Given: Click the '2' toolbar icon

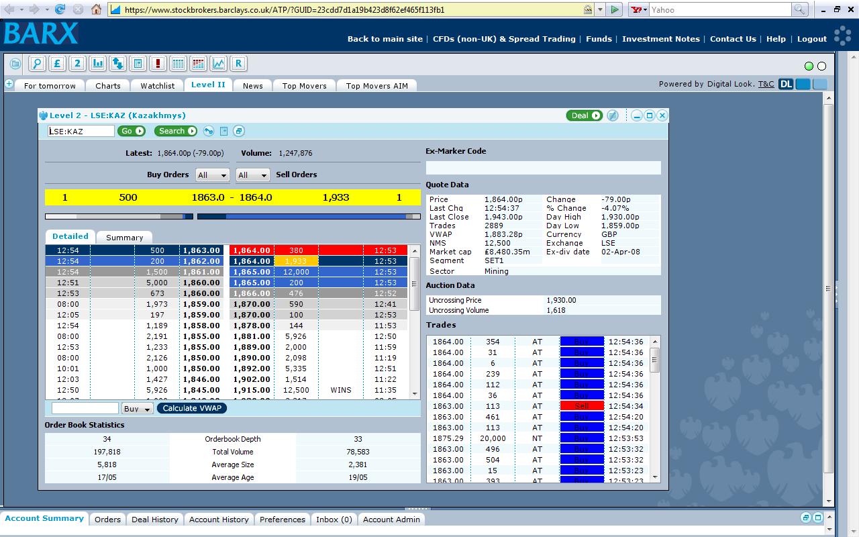Looking at the screenshot, I should coord(77,64).
